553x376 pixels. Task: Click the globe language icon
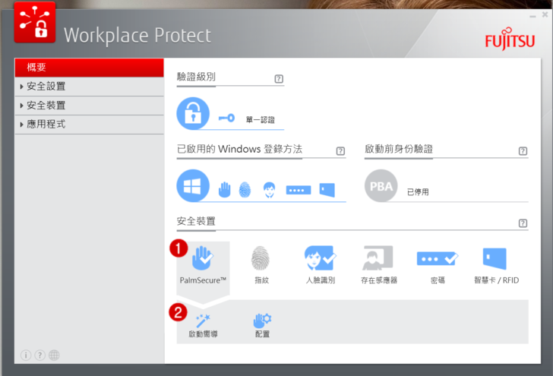(x=54, y=355)
